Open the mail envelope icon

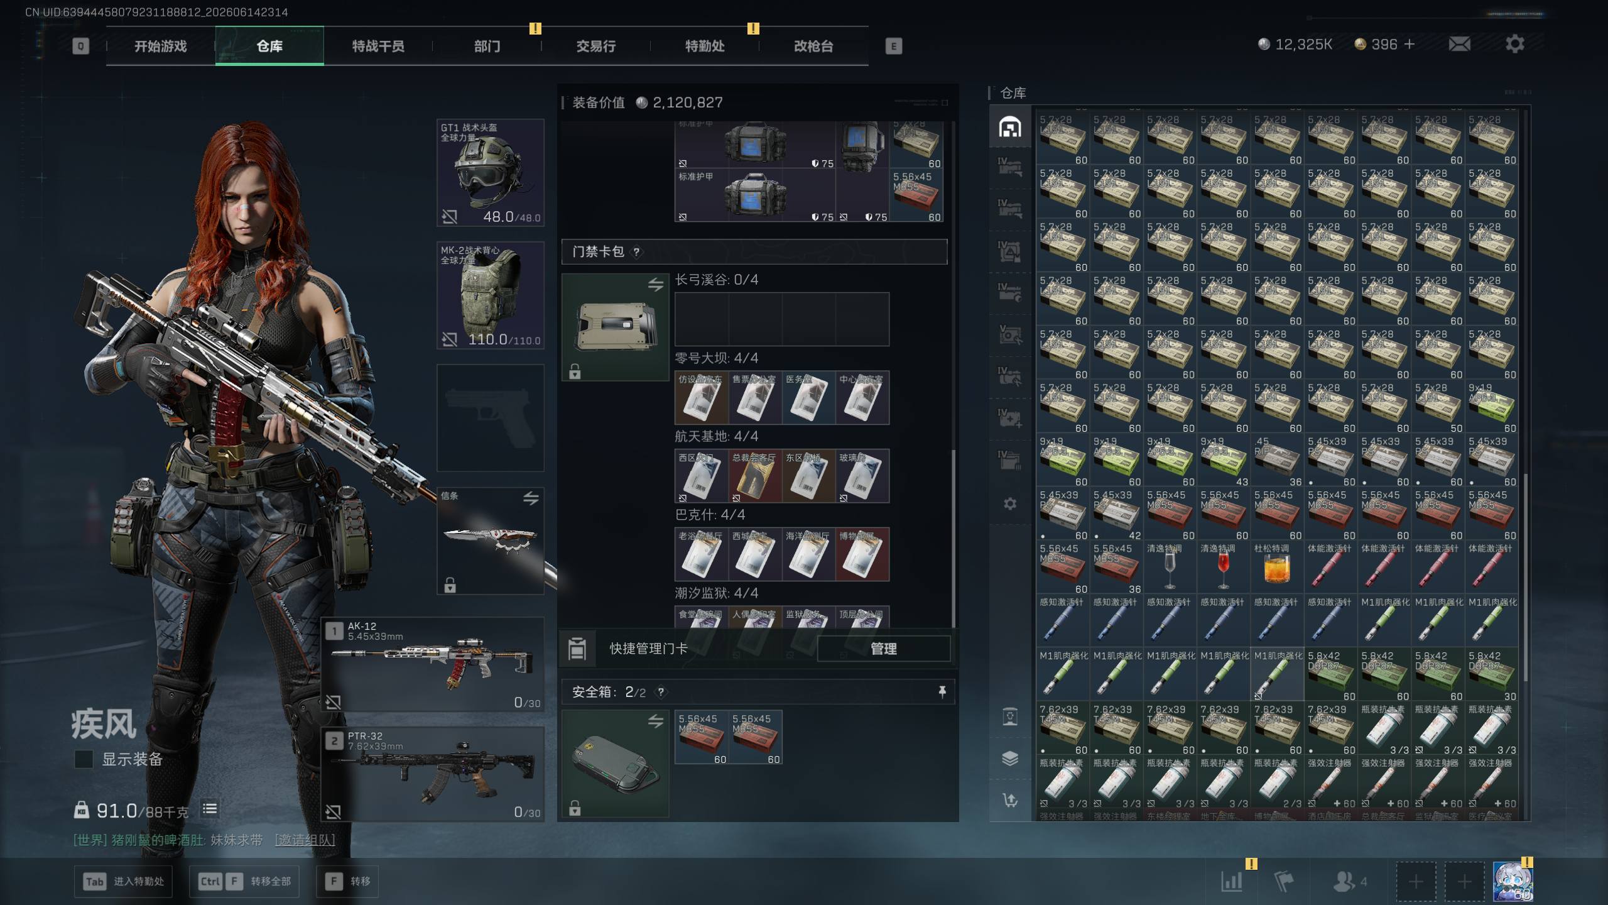click(1459, 44)
